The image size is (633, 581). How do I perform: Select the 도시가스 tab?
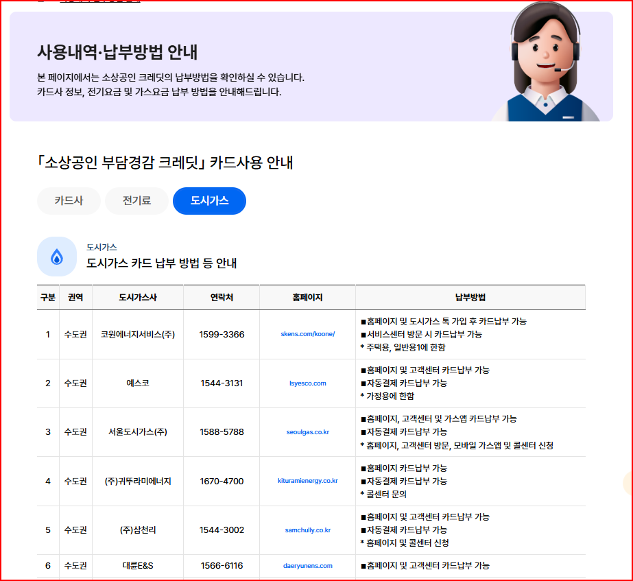tap(209, 201)
